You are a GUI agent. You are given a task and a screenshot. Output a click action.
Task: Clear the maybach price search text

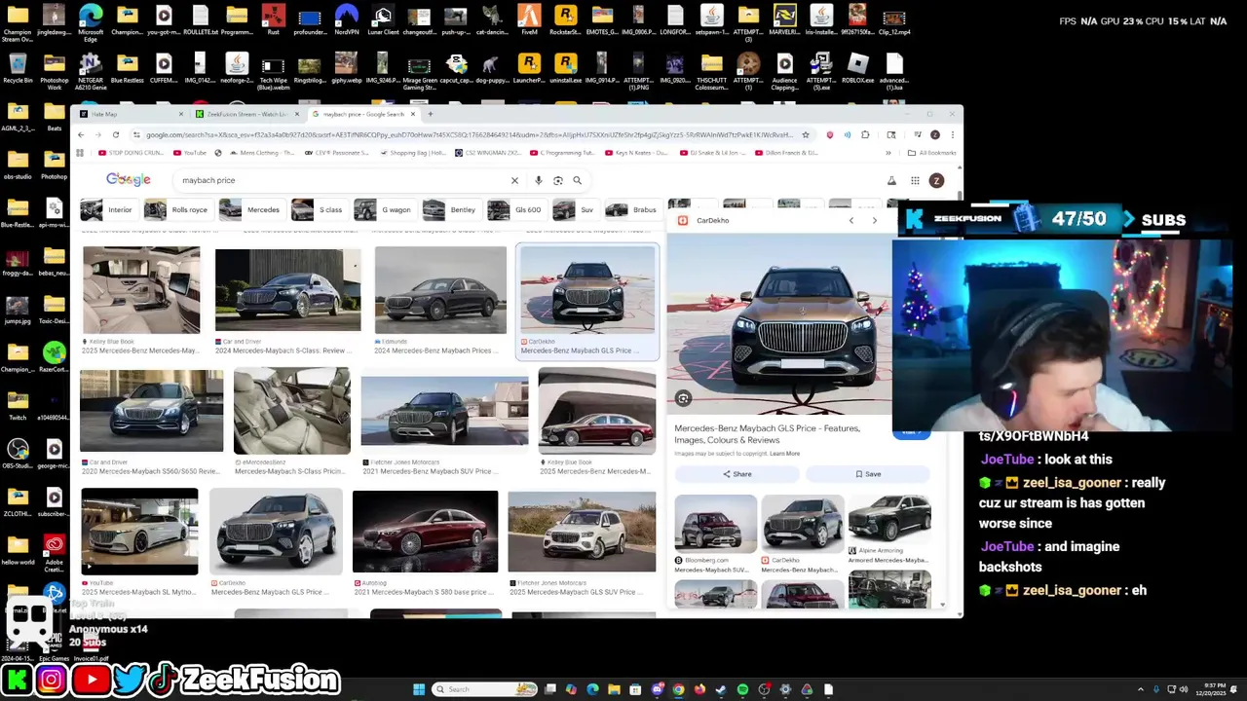click(x=514, y=180)
